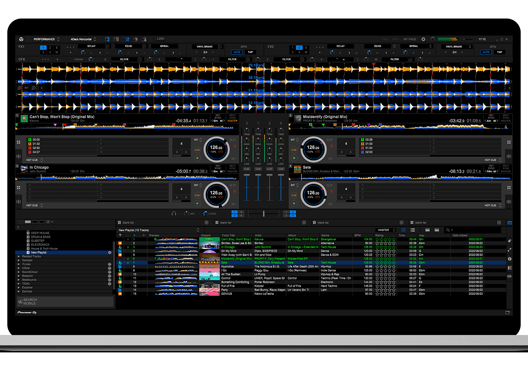Select the Hypnotize track row
The image size is (528, 367).
[227, 267]
